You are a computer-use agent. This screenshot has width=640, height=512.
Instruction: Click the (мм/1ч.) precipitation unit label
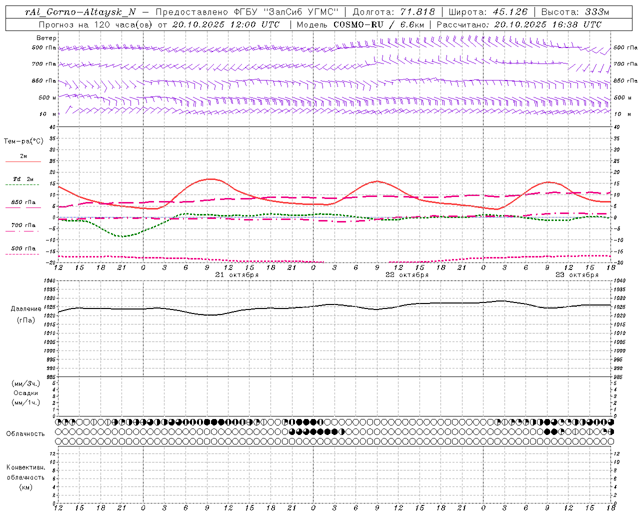[26, 402]
